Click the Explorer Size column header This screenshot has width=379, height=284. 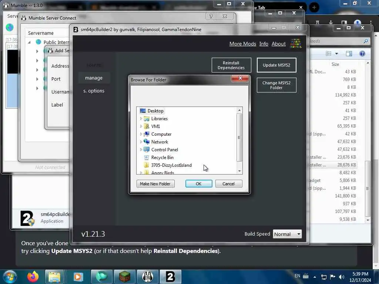tap(335, 64)
